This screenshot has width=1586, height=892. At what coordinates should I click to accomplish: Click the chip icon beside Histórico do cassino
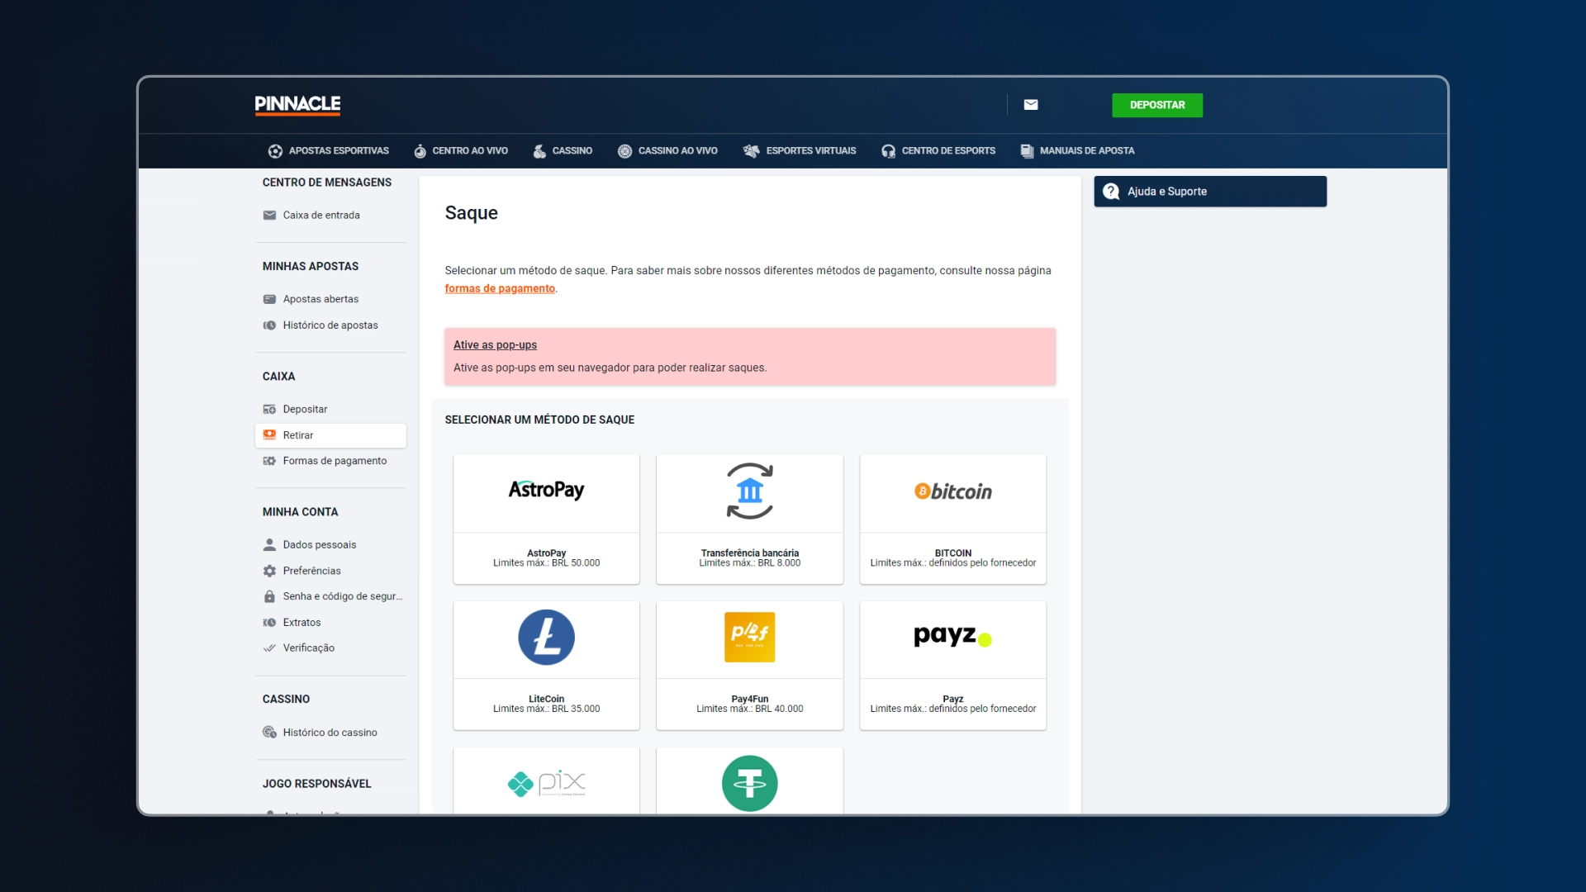tap(269, 733)
